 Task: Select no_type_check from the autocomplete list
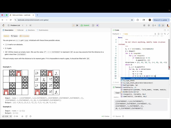pyautogui.click(x=129, y=81)
